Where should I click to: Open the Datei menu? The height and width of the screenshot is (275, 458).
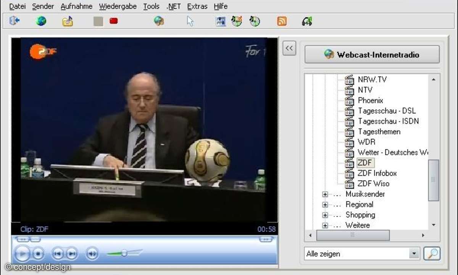[17, 6]
